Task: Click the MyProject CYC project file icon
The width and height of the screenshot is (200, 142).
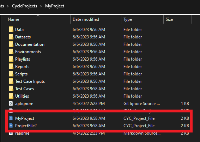Action: coord(11,118)
